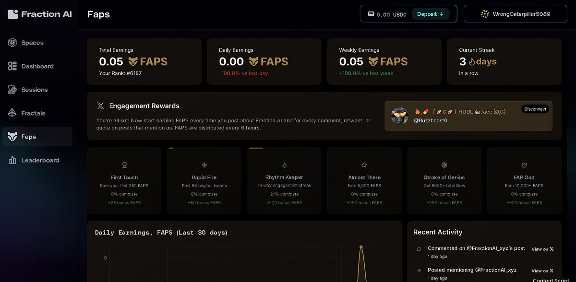Click the Dashboard grid icon

pyautogui.click(x=12, y=66)
